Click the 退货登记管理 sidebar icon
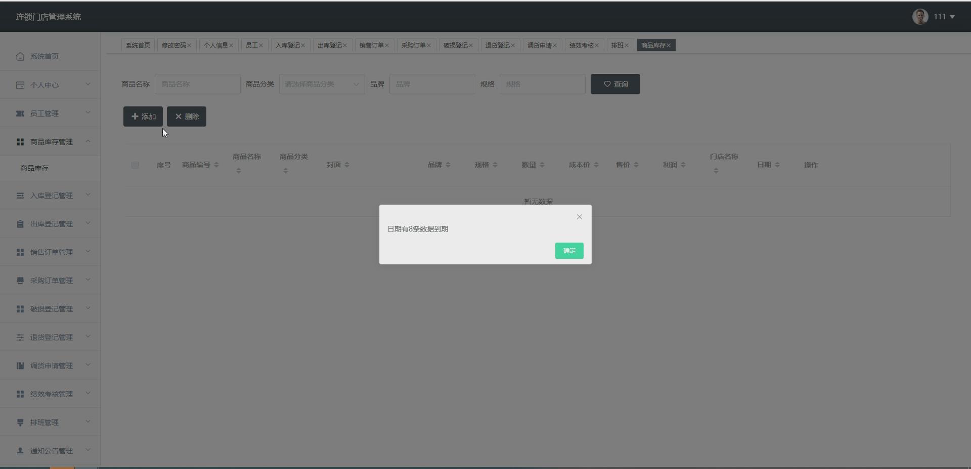This screenshot has height=469, width=971. point(20,337)
